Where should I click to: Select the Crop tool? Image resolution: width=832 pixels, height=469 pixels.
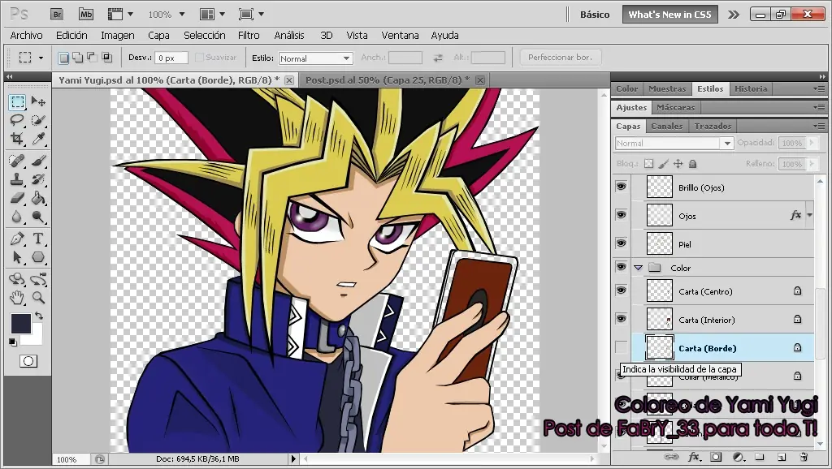pos(18,140)
